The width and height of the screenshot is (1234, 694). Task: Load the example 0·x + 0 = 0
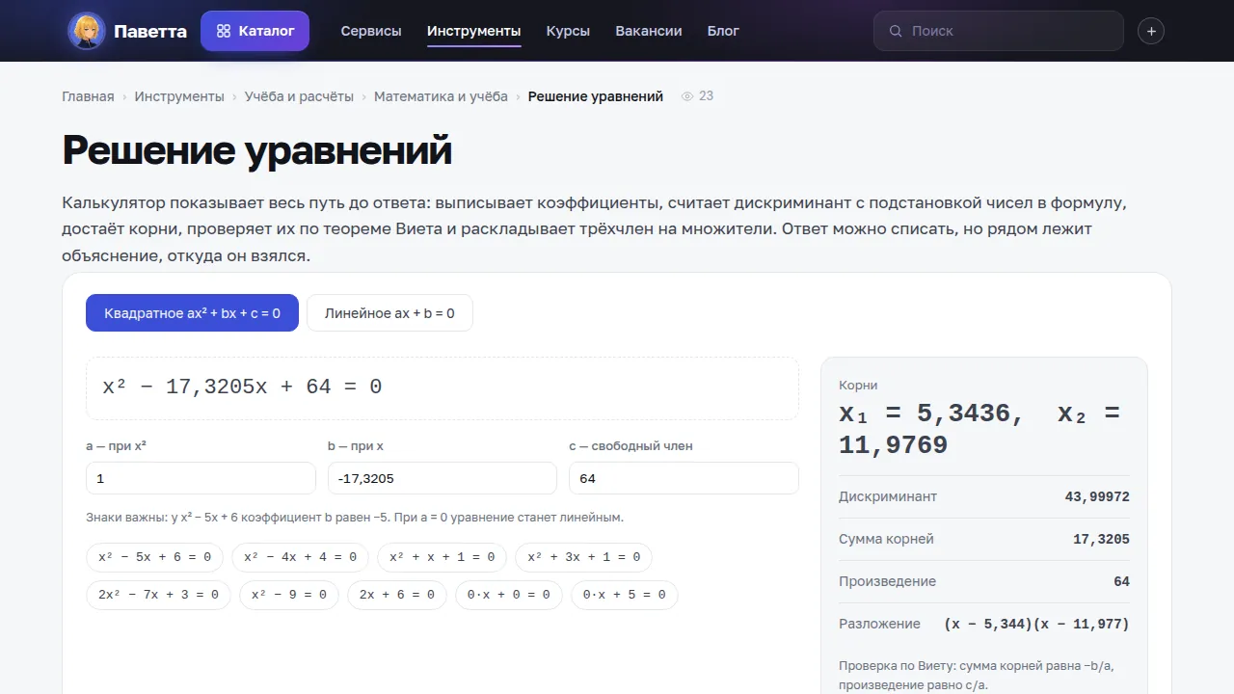(x=509, y=595)
